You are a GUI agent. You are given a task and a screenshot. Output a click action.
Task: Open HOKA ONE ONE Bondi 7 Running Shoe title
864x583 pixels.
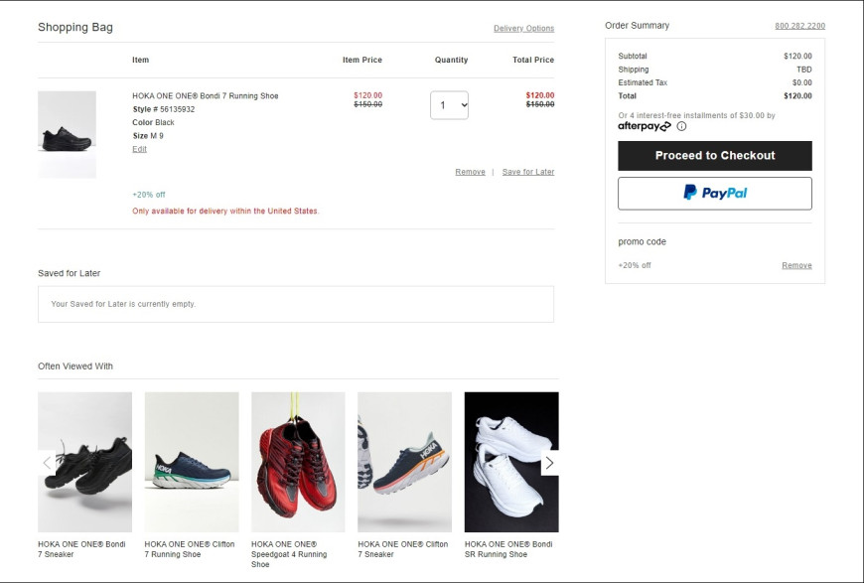coord(205,96)
